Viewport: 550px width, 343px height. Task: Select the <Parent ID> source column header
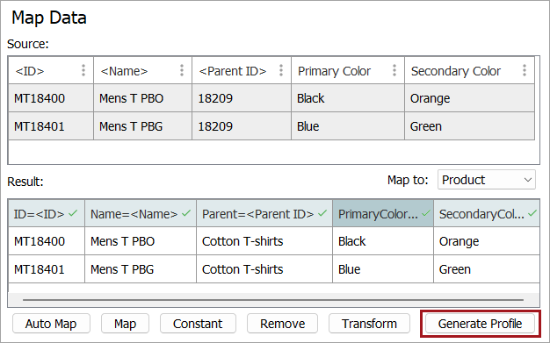click(242, 70)
